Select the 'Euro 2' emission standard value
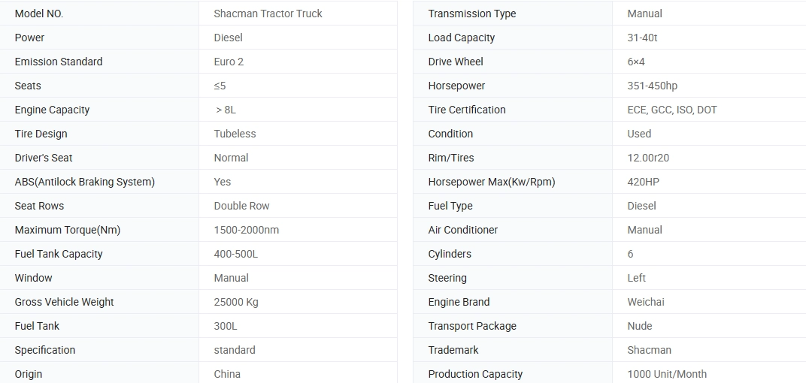 (229, 62)
